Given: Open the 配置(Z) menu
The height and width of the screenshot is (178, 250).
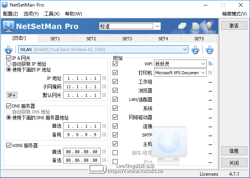Looking at the screenshot, I should click(10, 14).
